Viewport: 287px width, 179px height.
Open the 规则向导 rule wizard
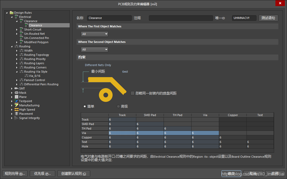coord(15,173)
